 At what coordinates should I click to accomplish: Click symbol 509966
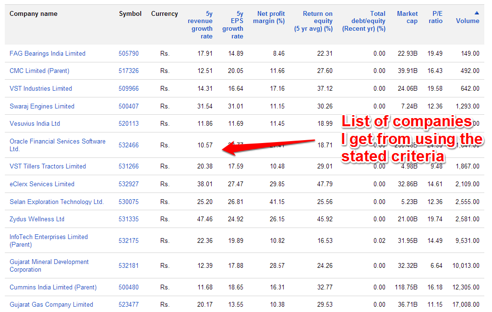129,88
